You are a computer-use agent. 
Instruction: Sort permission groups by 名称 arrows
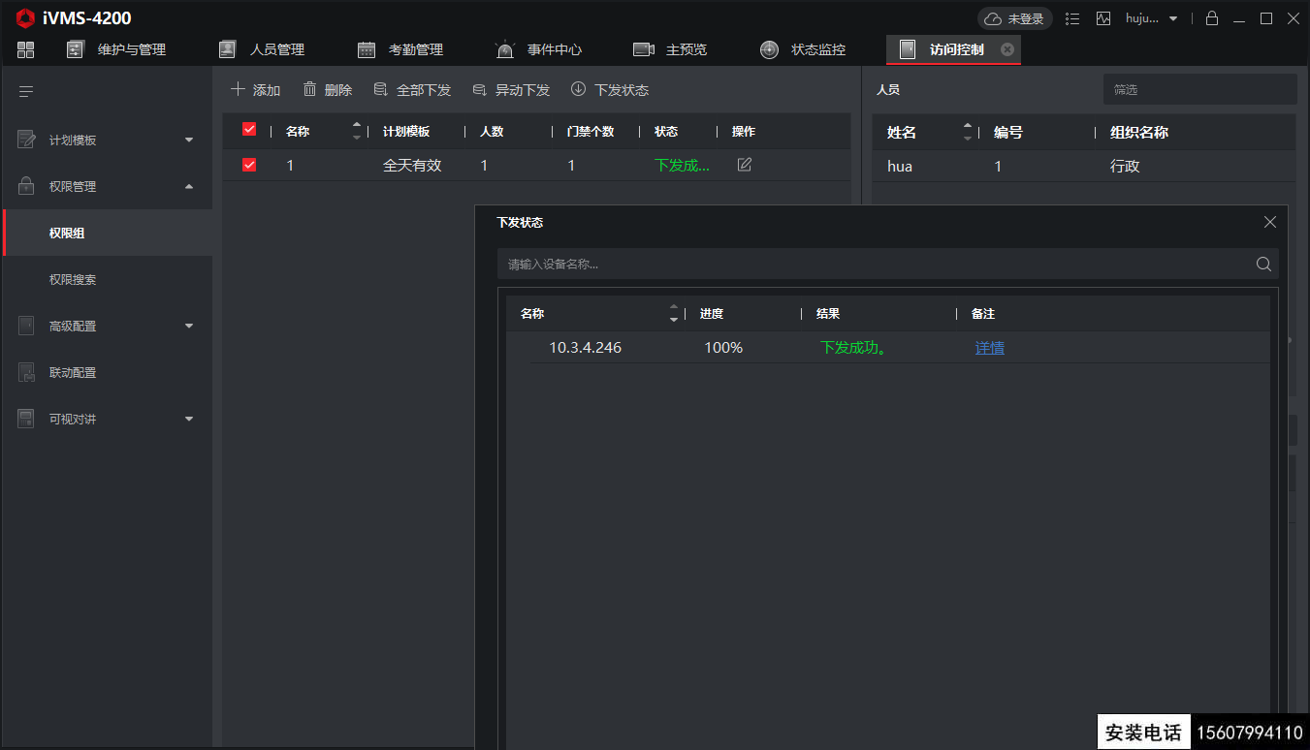[357, 131]
